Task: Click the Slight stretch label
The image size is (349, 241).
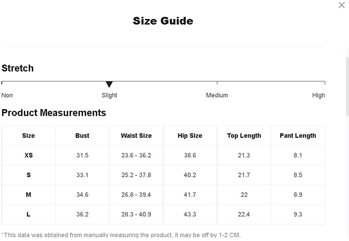Action: [x=109, y=95]
